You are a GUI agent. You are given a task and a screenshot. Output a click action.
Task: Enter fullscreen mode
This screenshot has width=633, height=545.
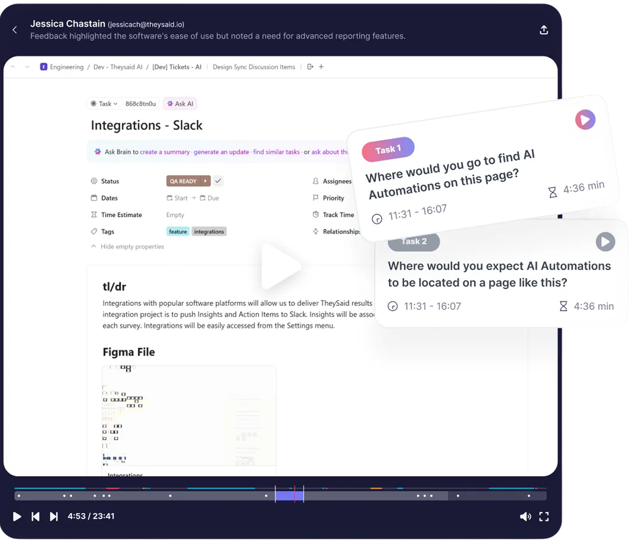pyautogui.click(x=544, y=517)
